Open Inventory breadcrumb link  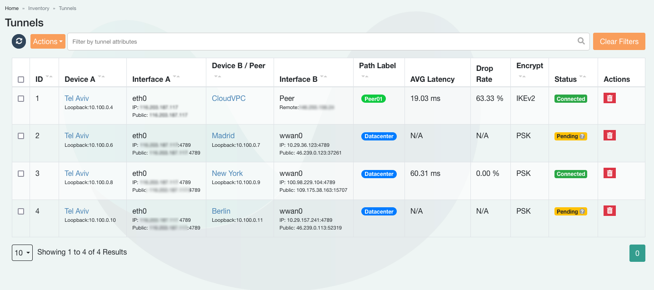pyautogui.click(x=39, y=8)
